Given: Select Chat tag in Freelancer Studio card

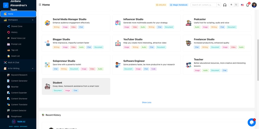Looking at the screenshot, I should pyautogui.click(x=197, y=47).
